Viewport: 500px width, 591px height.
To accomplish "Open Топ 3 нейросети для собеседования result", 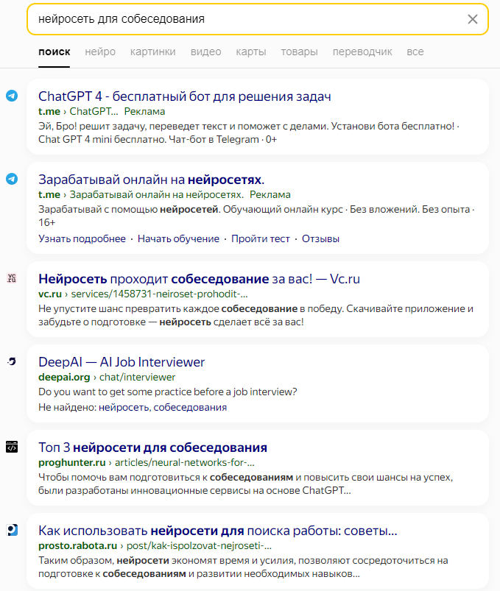I will [152, 447].
